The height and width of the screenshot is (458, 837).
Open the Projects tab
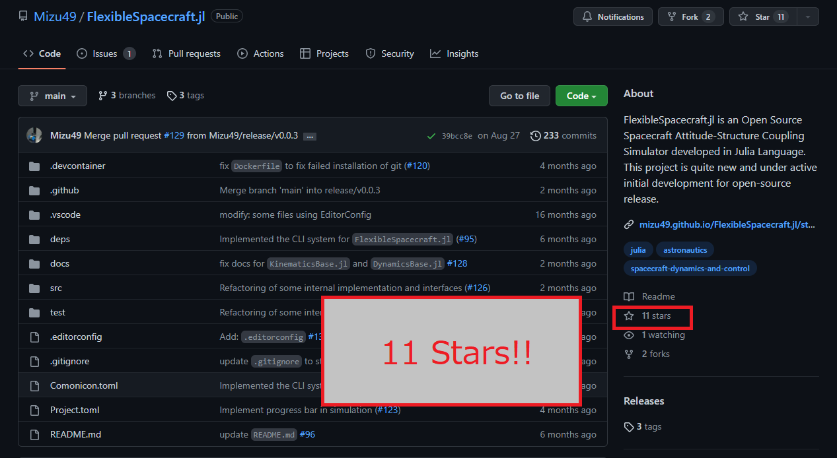(x=324, y=53)
